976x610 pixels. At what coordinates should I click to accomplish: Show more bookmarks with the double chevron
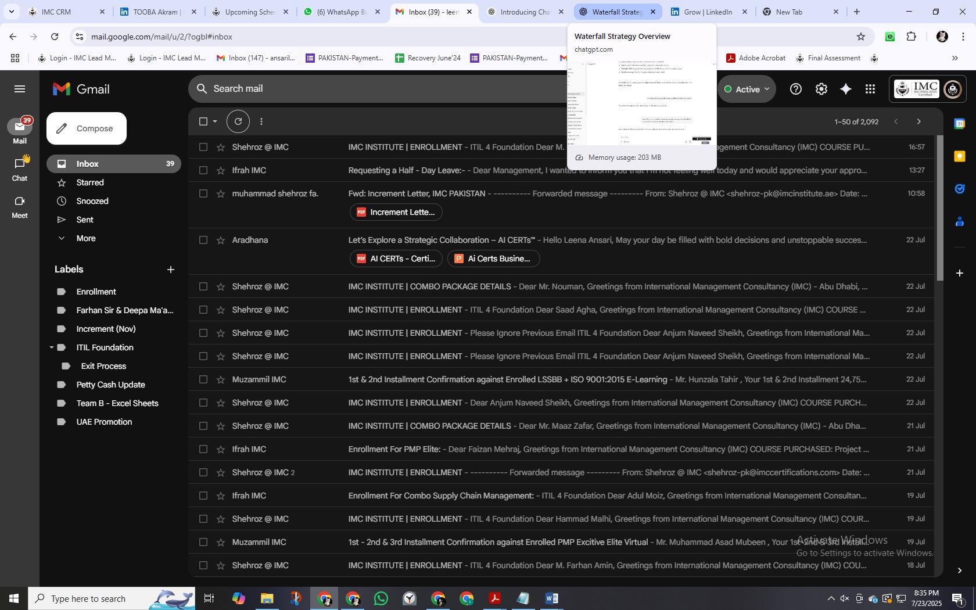tap(955, 58)
